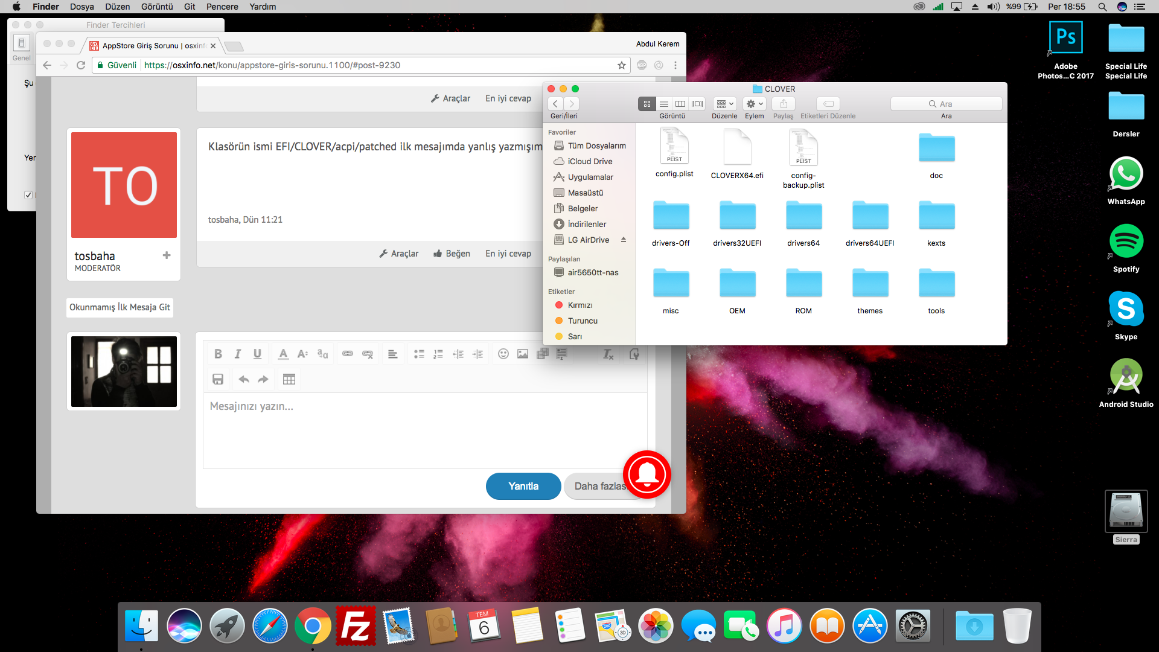The image size is (1159, 652).
Task: Click Okunmamış İlk Mesaja Git link
Action: pos(120,307)
